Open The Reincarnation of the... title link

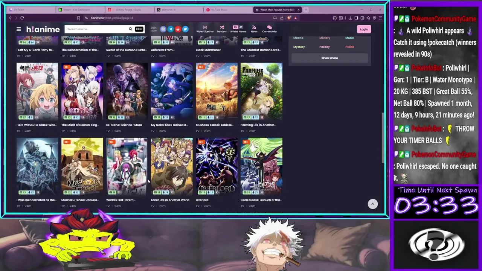pos(80,50)
